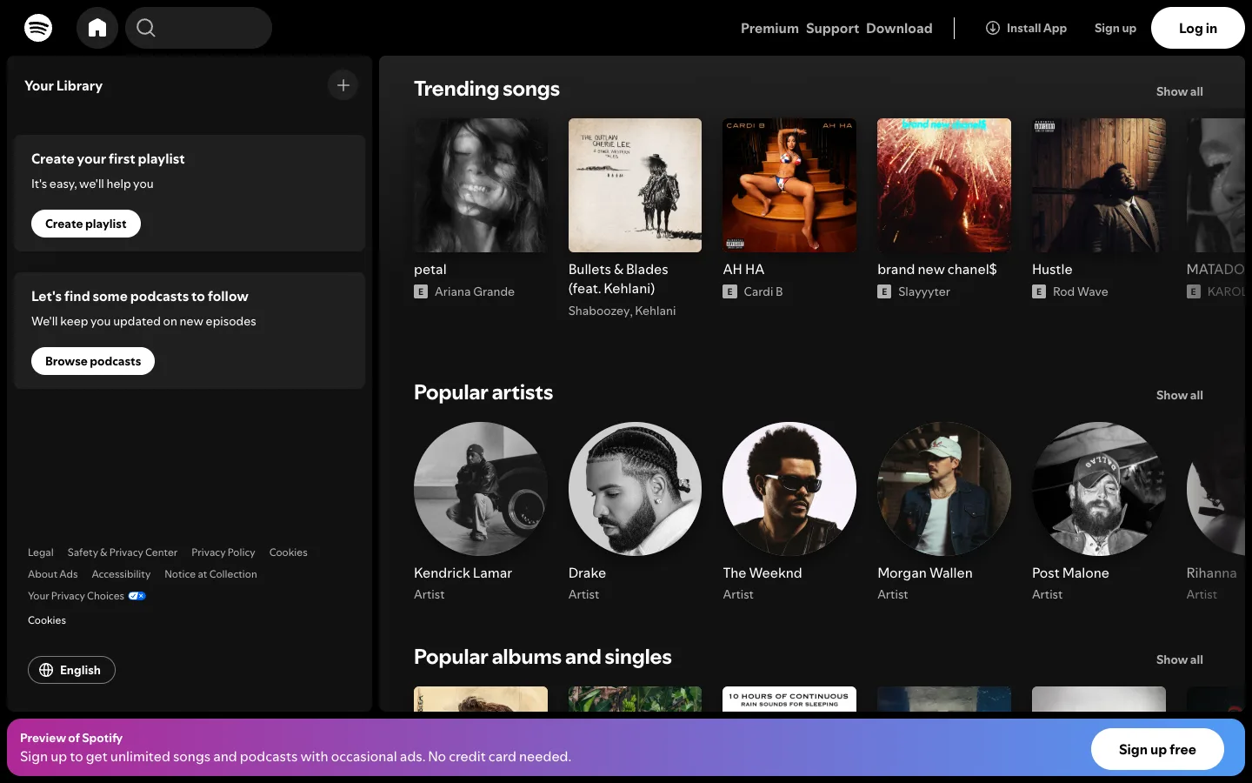
Task: Open the Support menu link
Action: click(x=832, y=28)
